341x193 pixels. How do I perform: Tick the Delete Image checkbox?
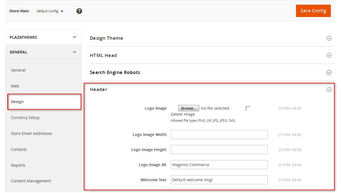[x=248, y=109]
